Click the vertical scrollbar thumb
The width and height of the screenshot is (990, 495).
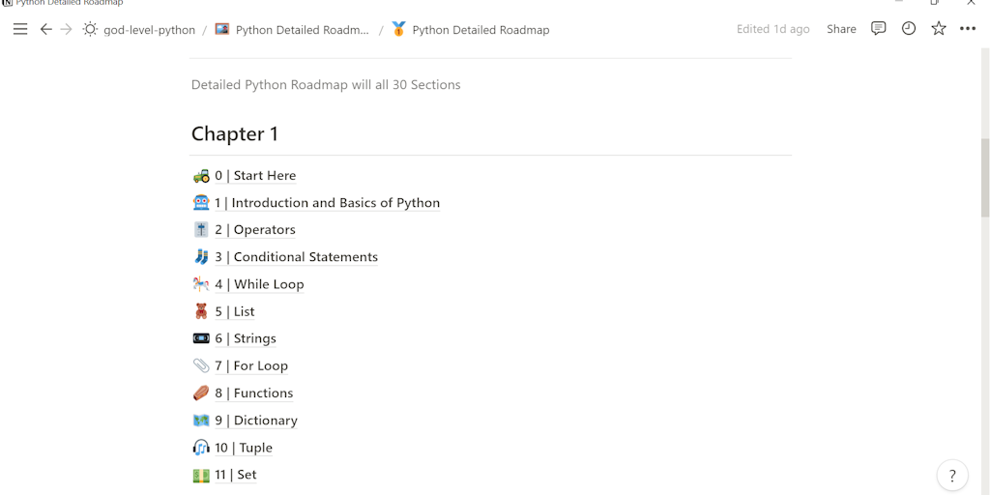pos(984,178)
